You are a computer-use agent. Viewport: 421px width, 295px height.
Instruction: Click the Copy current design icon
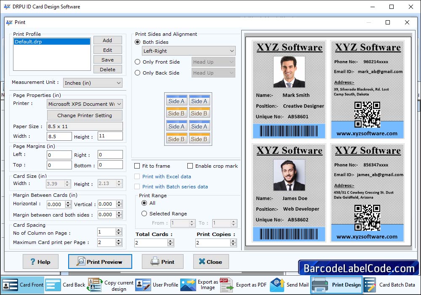pyautogui.click(x=95, y=285)
